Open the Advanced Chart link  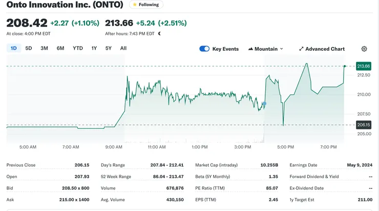coord(325,49)
